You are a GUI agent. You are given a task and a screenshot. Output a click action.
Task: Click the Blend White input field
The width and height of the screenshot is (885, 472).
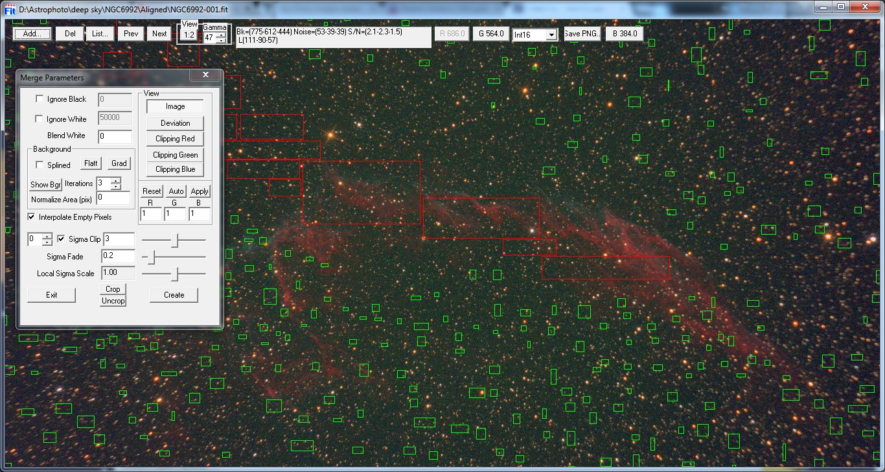coord(115,136)
